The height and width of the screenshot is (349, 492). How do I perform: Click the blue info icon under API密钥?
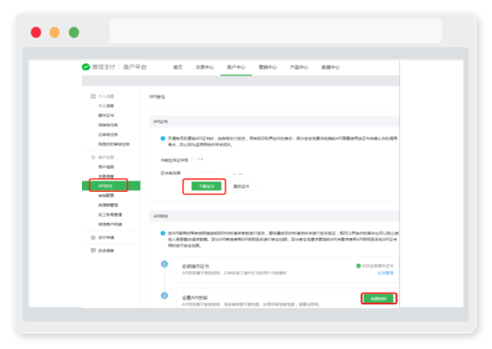[x=162, y=233]
